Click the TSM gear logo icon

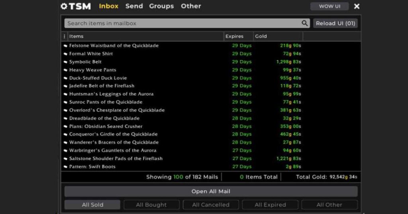pos(64,6)
